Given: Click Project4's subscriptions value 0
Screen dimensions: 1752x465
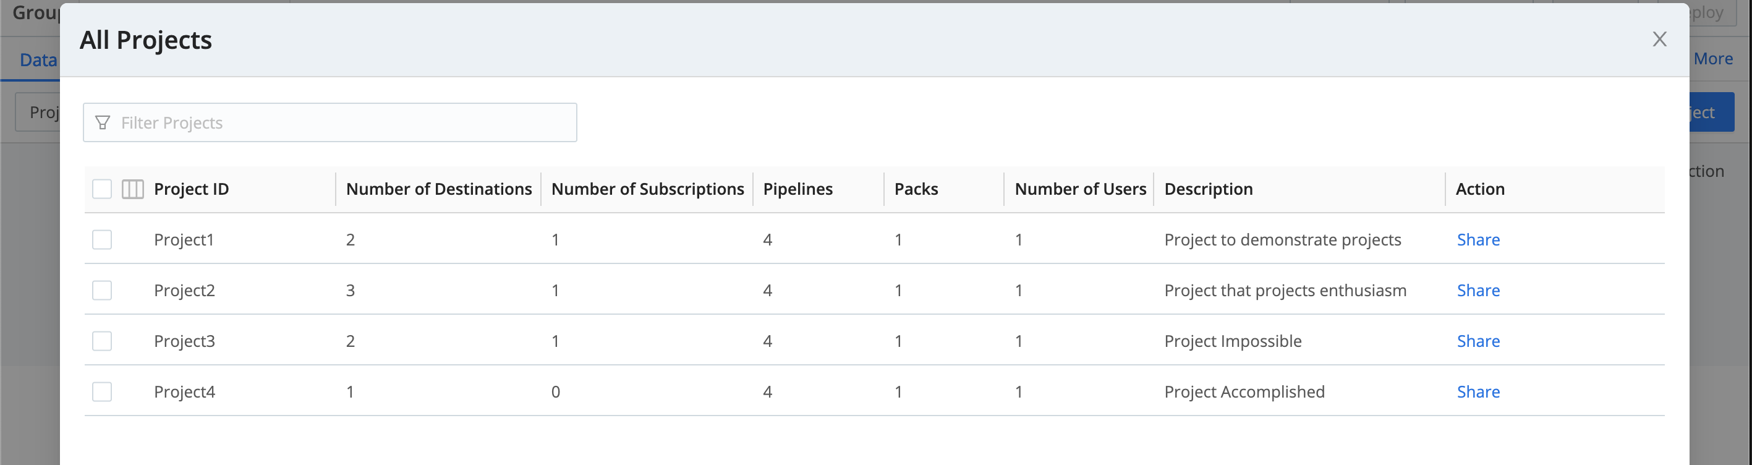Looking at the screenshot, I should (556, 391).
